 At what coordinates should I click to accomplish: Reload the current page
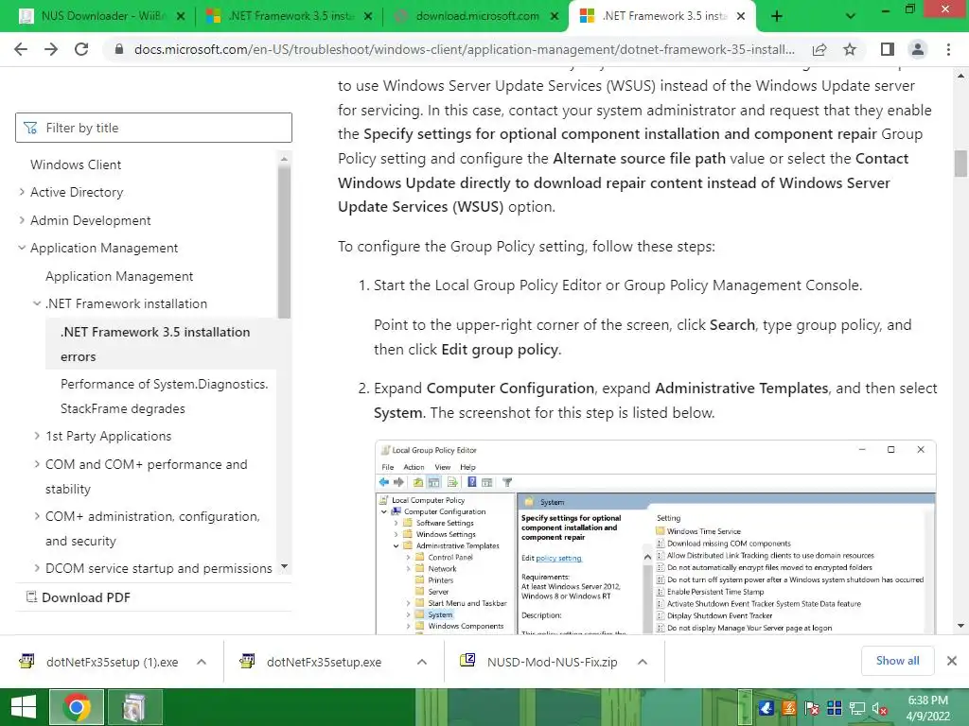(x=81, y=49)
